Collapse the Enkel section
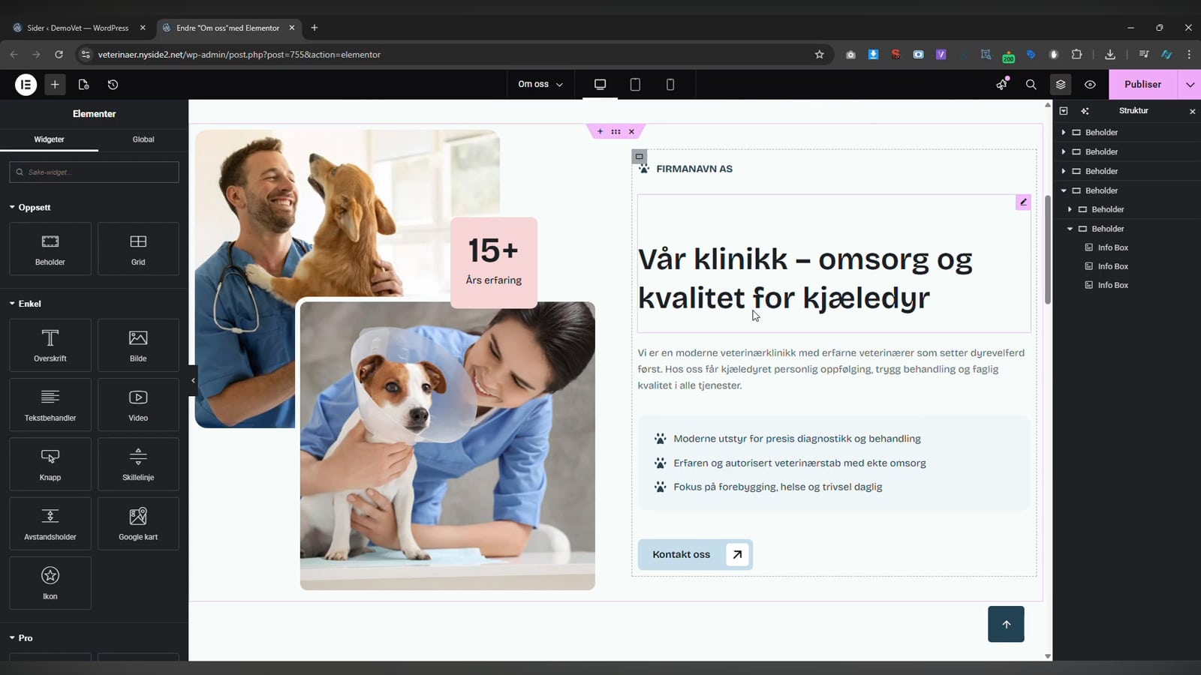1201x675 pixels. pos(25,304)
